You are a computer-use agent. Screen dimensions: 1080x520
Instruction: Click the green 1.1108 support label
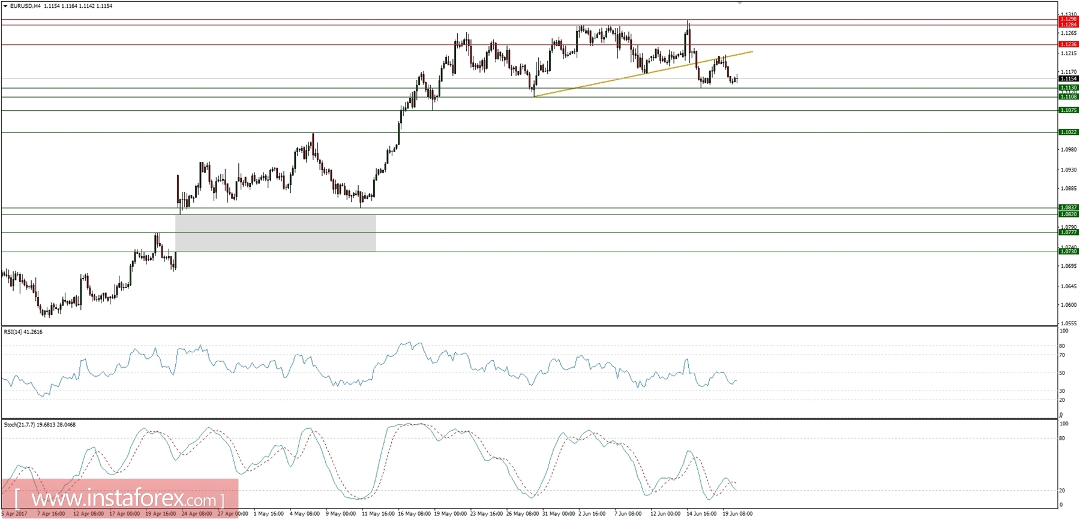coord(1068,96)
